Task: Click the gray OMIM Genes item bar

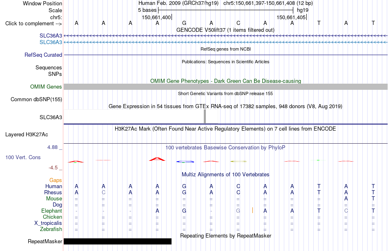Action: [x=226, y=87]
